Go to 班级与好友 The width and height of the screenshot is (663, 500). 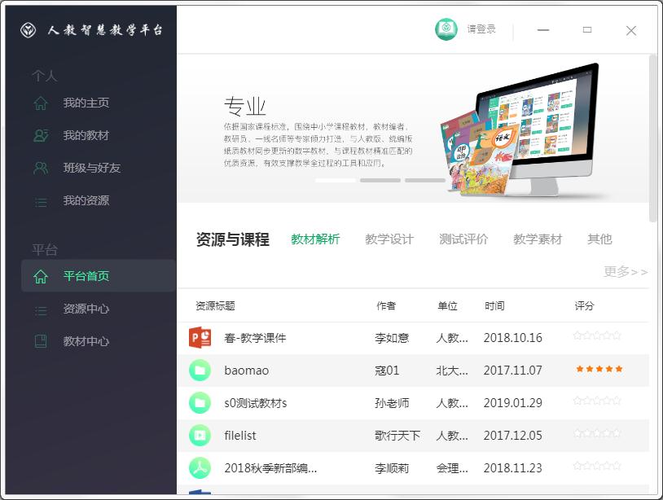click(92, 168)
